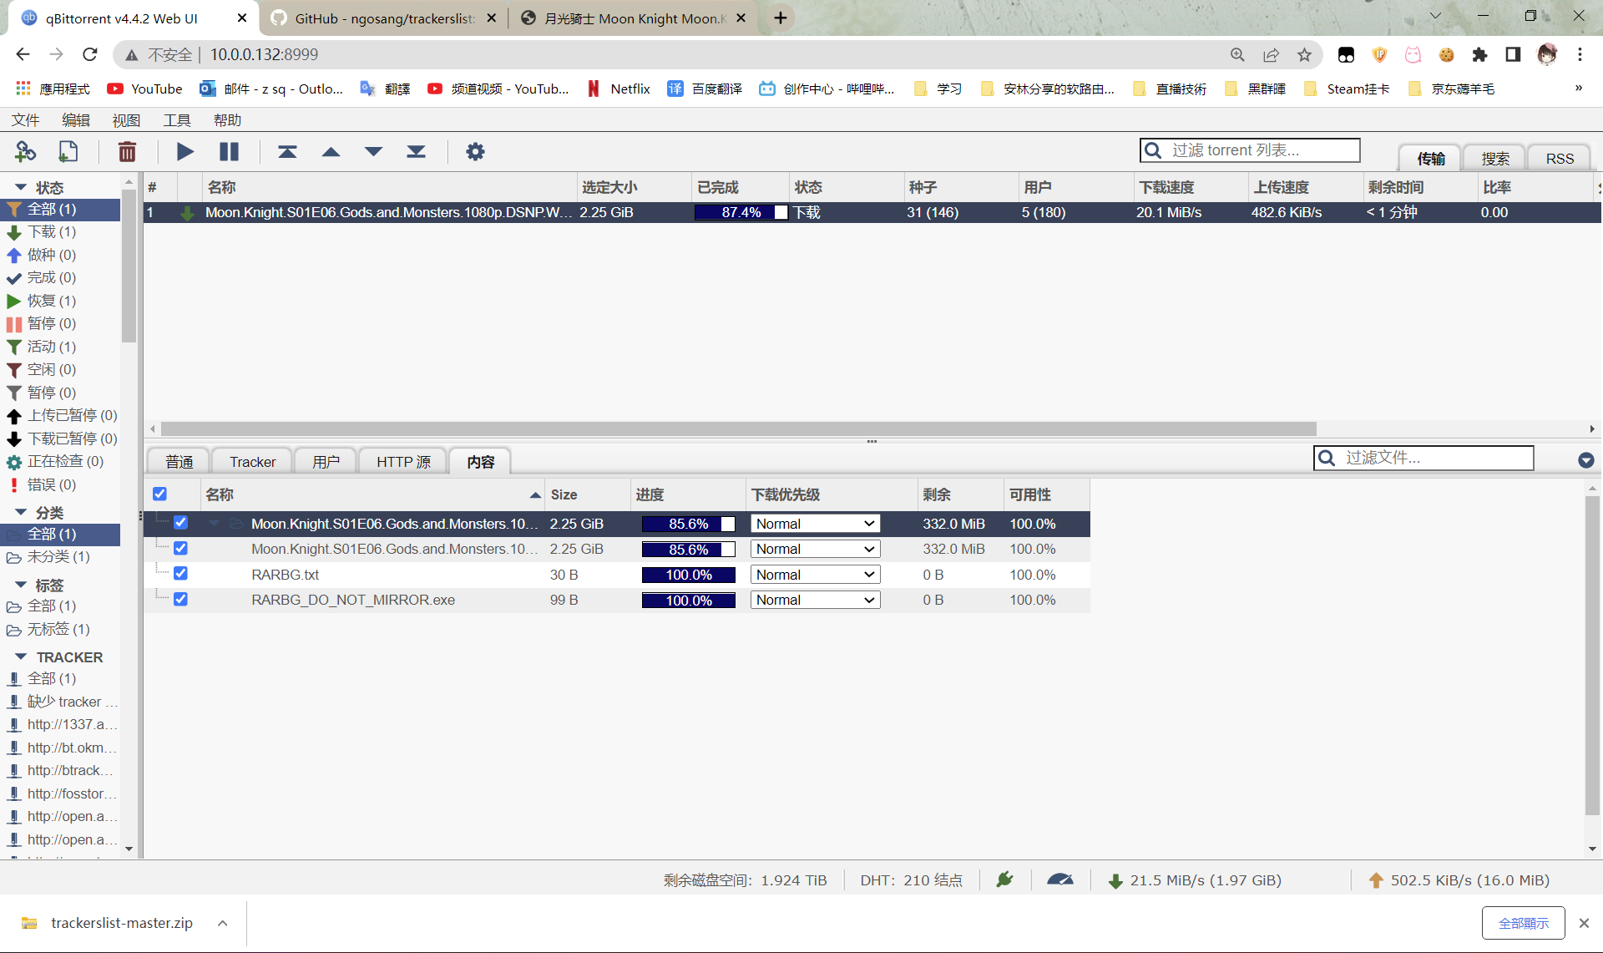Click the delete torrent trash icon
The width and height of the screenshot is (1603, 953).
(127, 151)
